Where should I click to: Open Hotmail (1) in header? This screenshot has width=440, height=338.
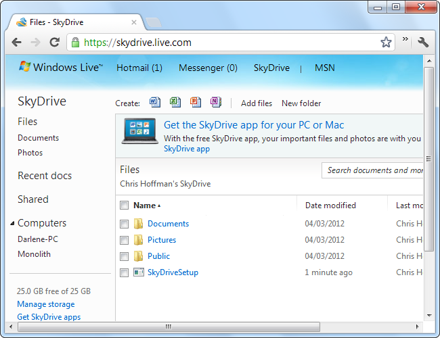[139, 68]
